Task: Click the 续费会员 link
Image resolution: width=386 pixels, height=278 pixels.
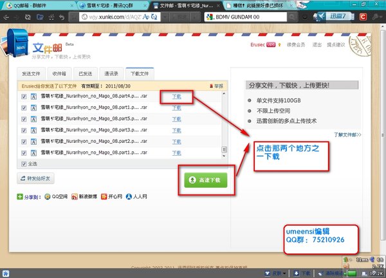Action: coord(296,44)
